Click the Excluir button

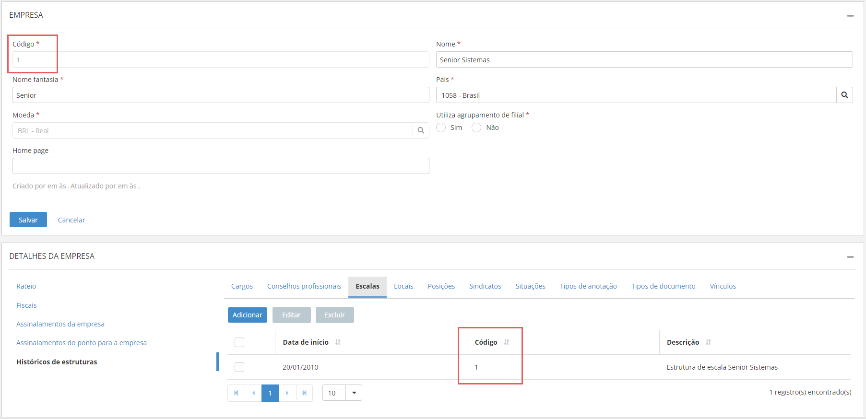point(334,315)
